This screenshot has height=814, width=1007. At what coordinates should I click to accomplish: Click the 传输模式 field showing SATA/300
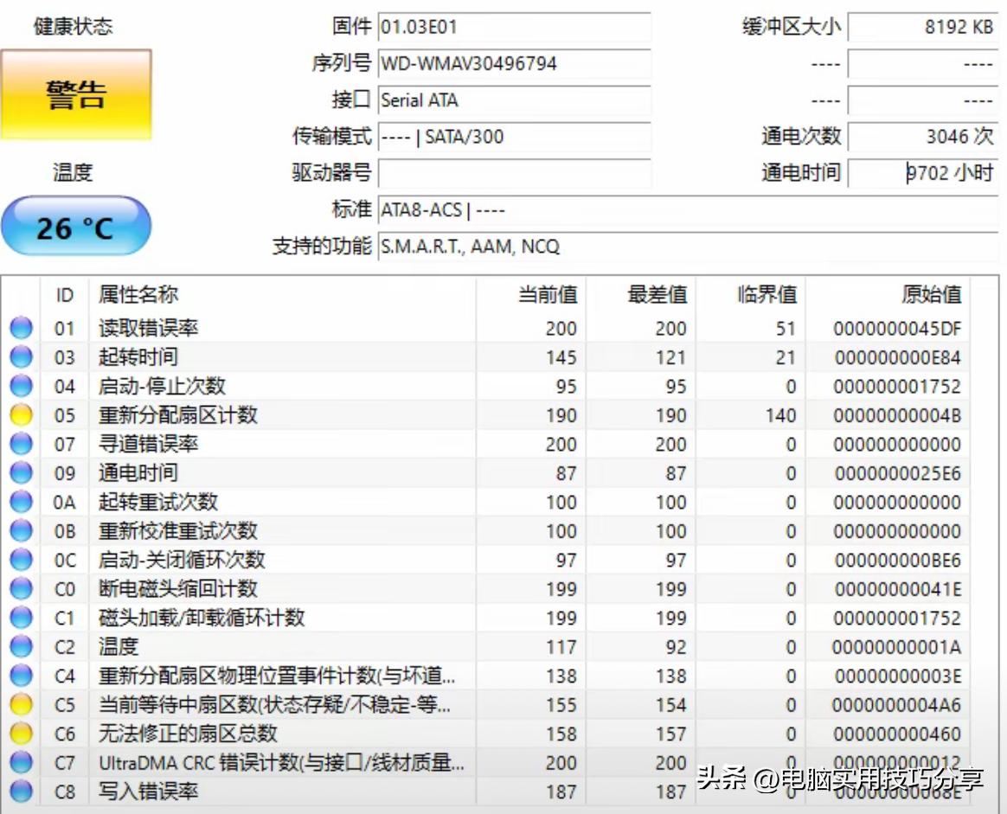(x=515, y=137)
